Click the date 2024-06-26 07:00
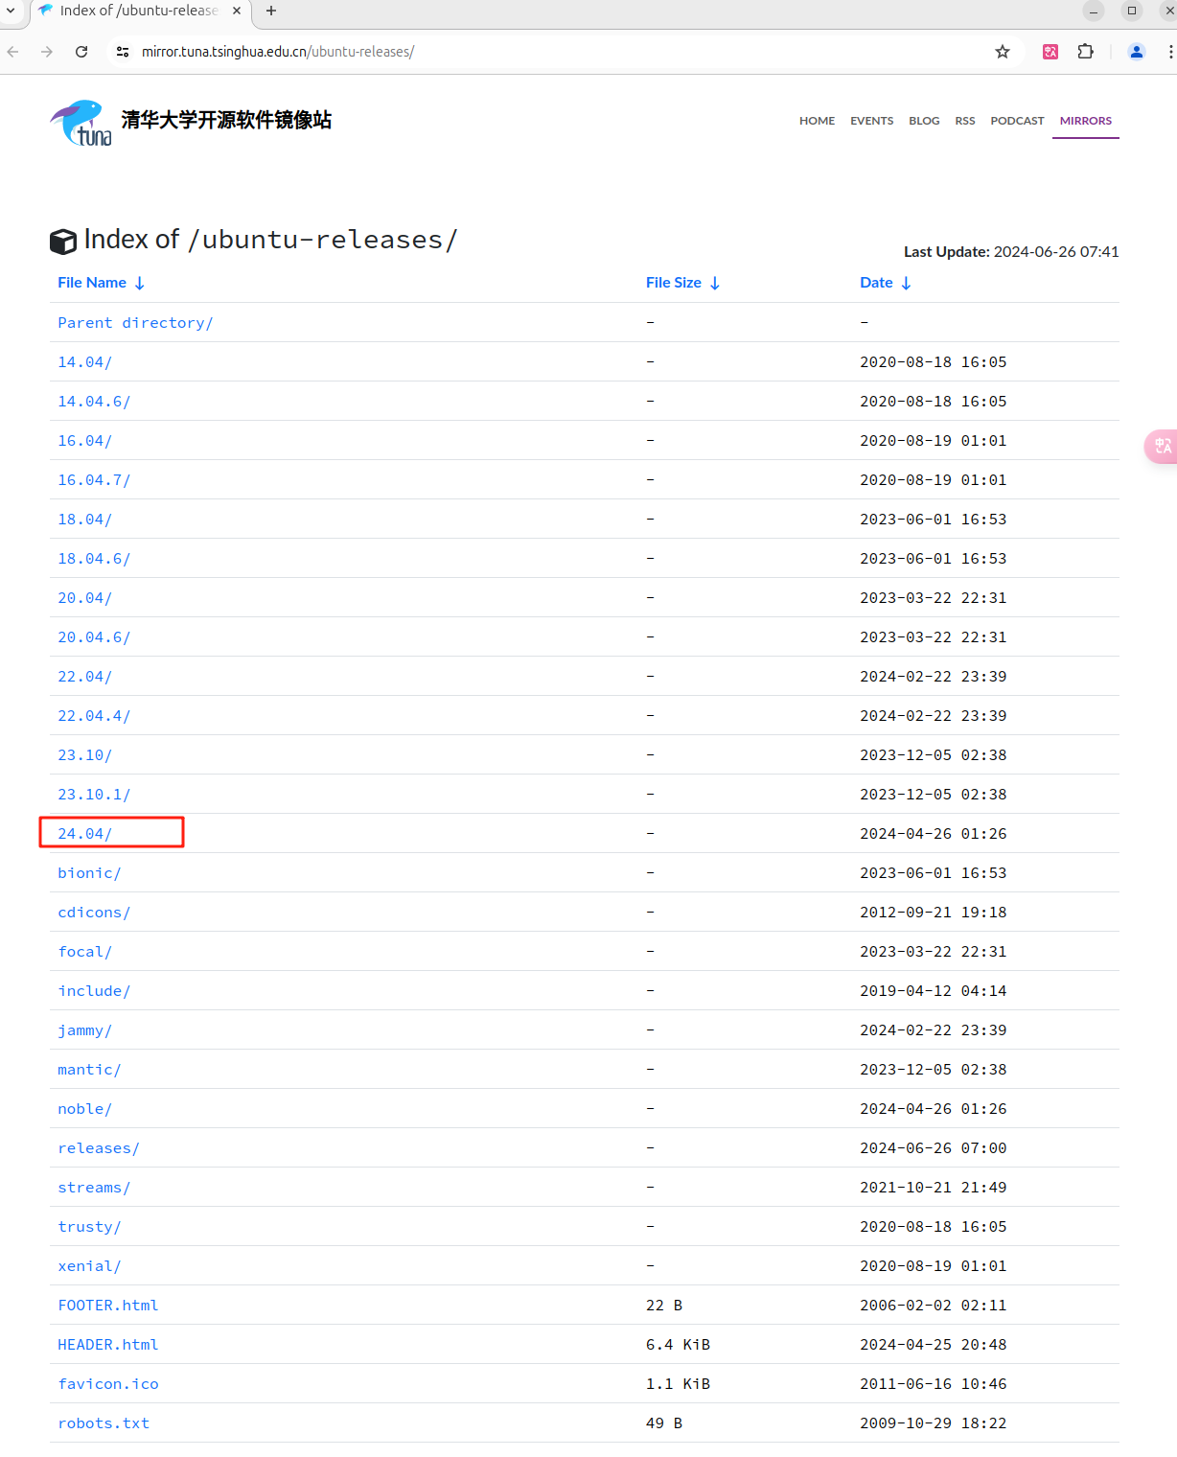 [x=934, y=1148]
